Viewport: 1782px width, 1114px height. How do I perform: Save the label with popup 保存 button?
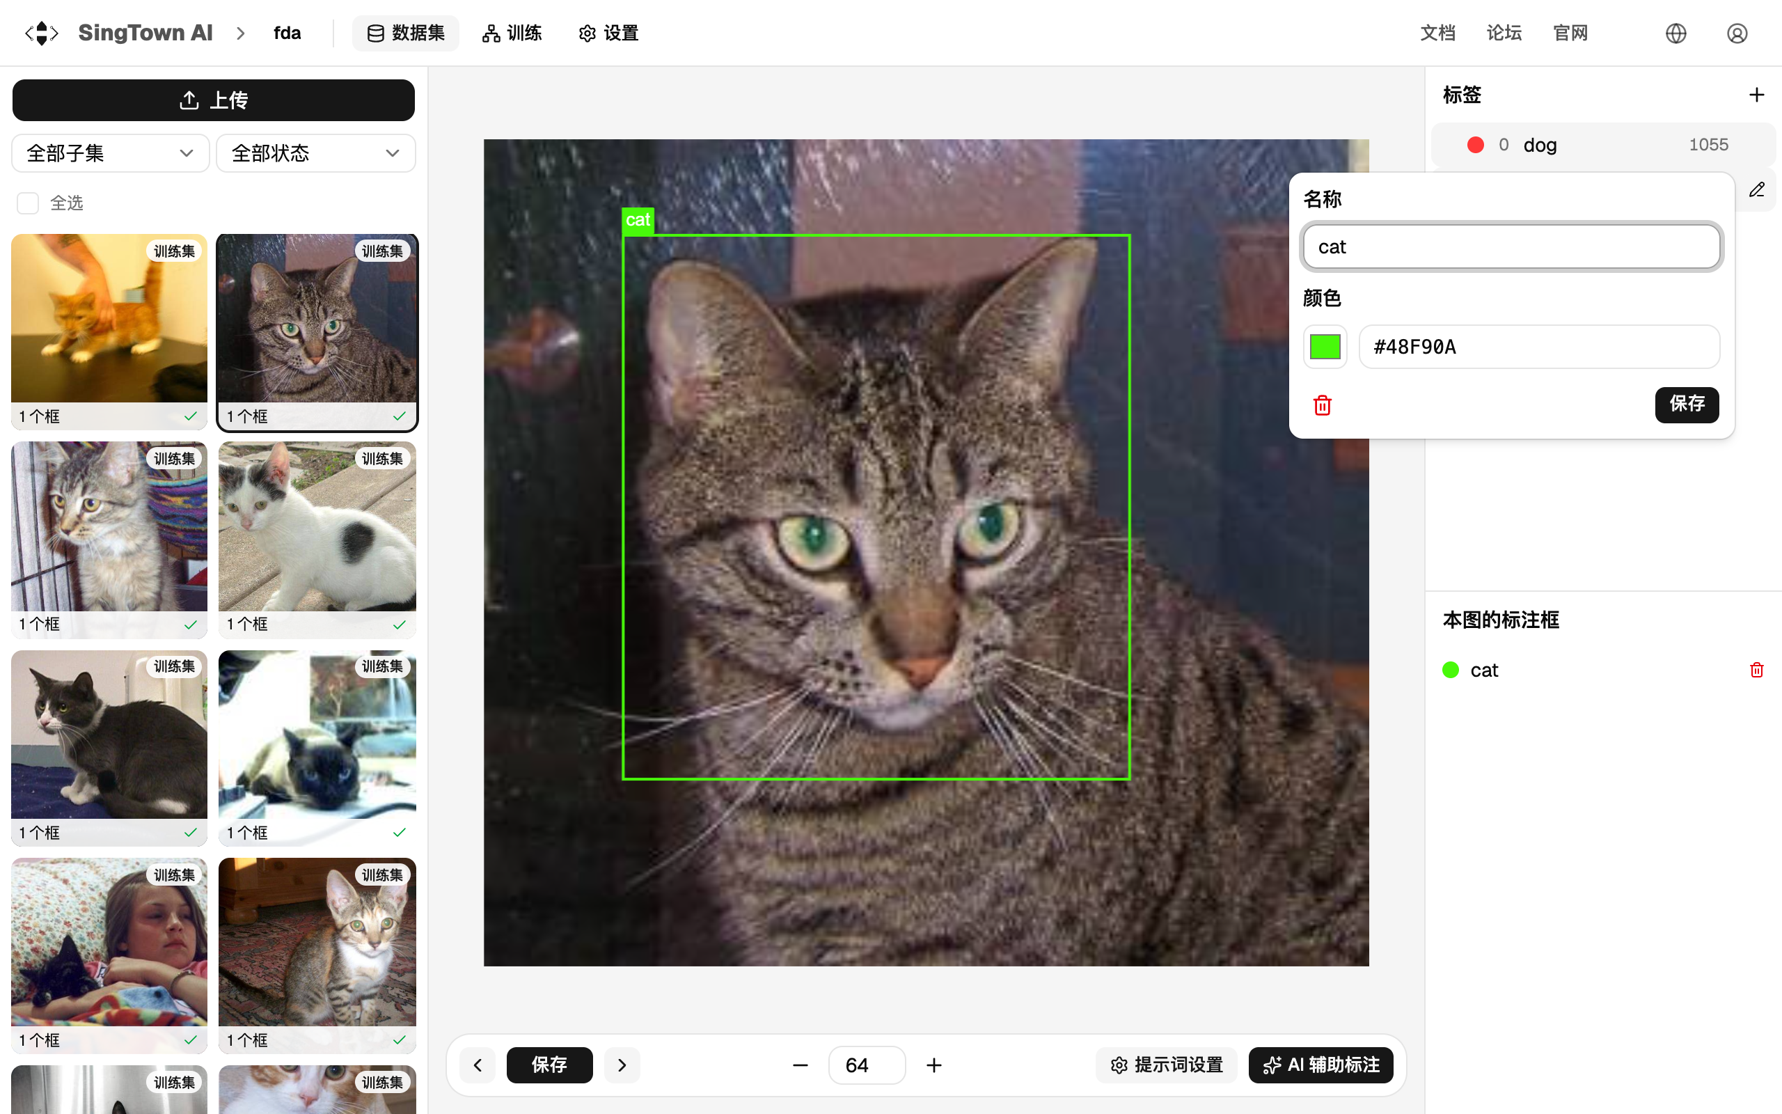click(1687, 405)
